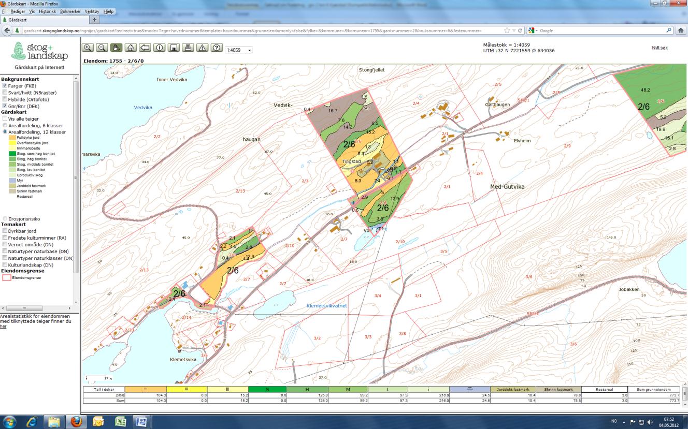This screenshot has width=688, height=429.
Task: Check Kulturlandskap (DN) layer
Action: tap(5, 264)
